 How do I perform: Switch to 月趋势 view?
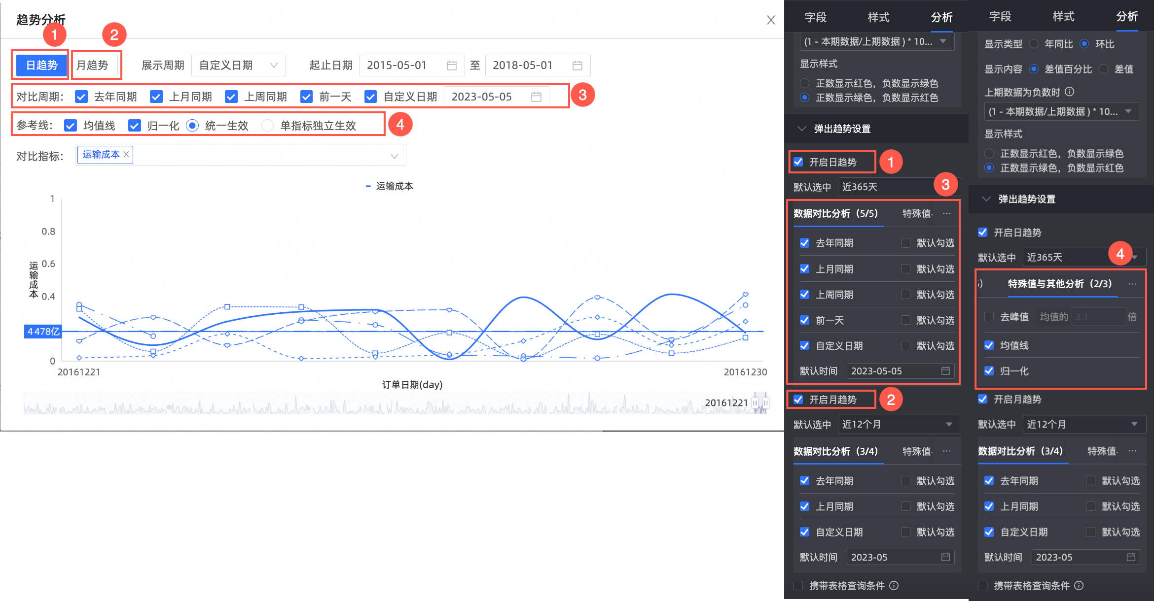point(93,66)
